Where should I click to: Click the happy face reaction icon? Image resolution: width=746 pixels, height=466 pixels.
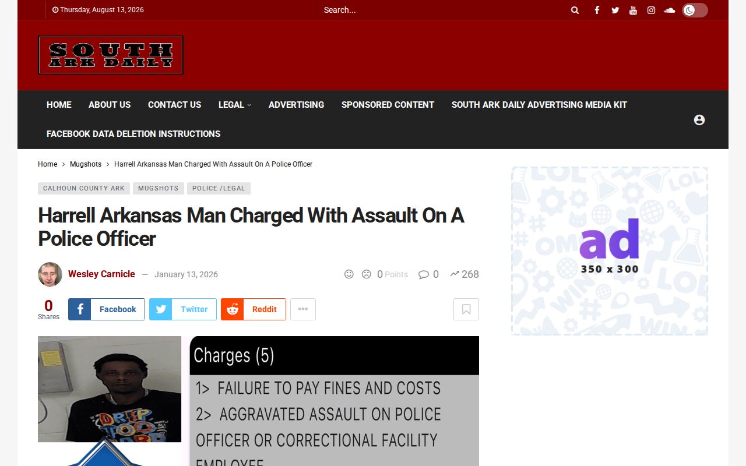click(x=349, y=274)
